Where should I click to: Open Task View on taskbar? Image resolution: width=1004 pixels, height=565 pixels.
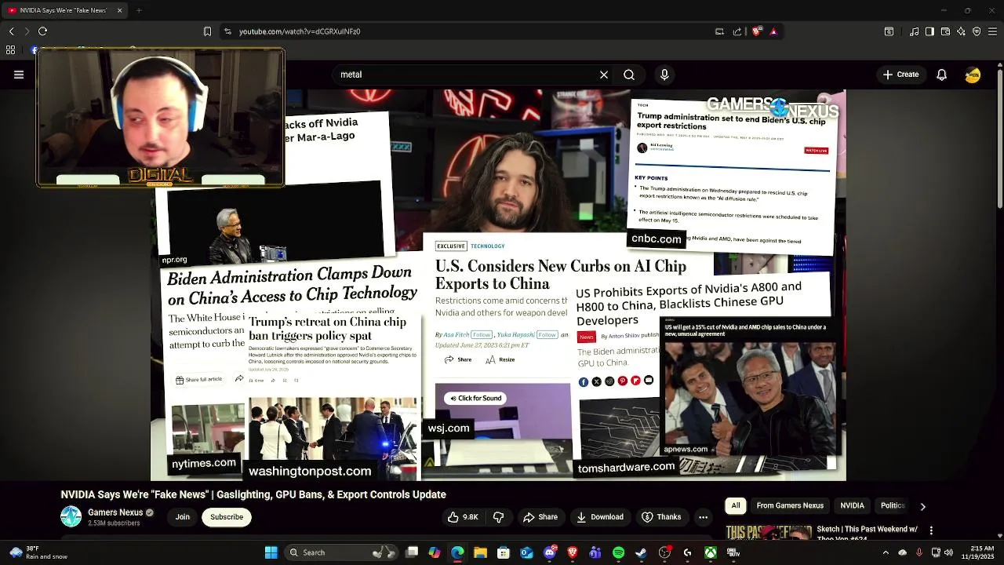click(x=412, y=552)
